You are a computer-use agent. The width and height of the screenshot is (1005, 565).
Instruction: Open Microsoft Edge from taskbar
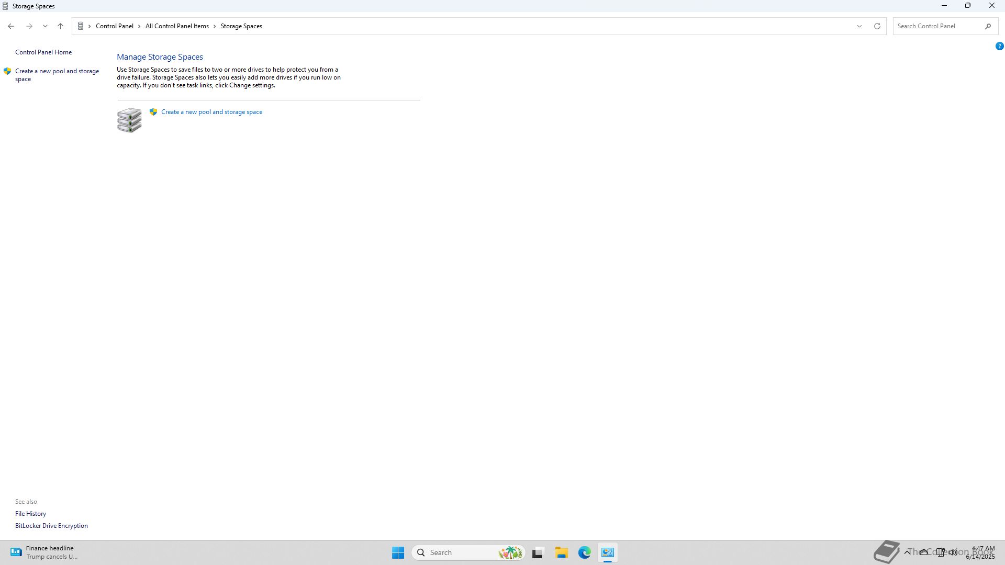tap(585, 552)
